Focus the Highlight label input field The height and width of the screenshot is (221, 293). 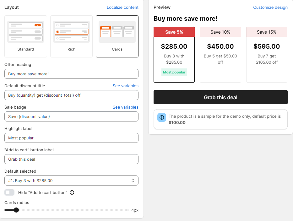[x=71, y=138]
